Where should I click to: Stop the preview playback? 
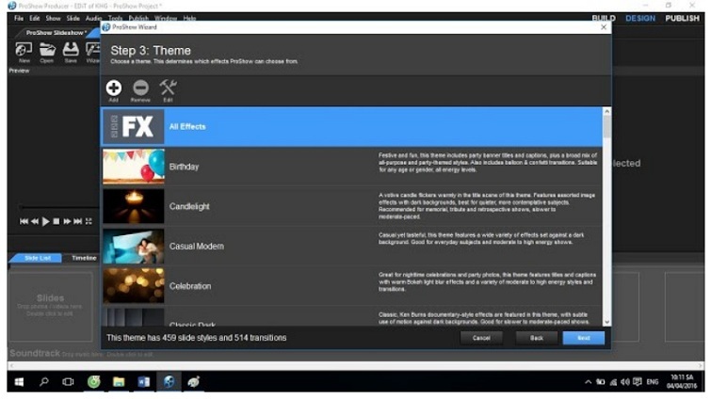click(57, 221)
